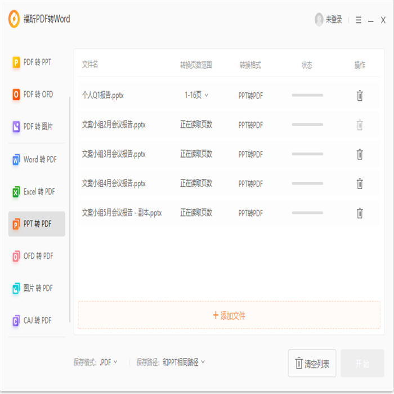Click progress bar of 个人Q1报告.pptx
The width and height of the screenshot is (394, 394).
pos(307,96)
